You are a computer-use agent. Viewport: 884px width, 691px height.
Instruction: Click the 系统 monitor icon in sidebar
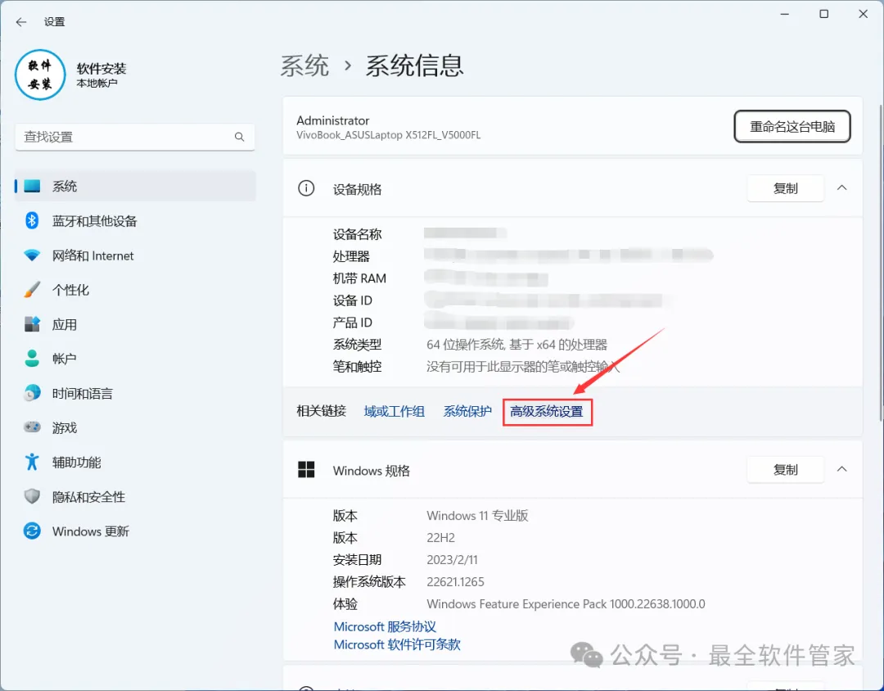[32, 186]
